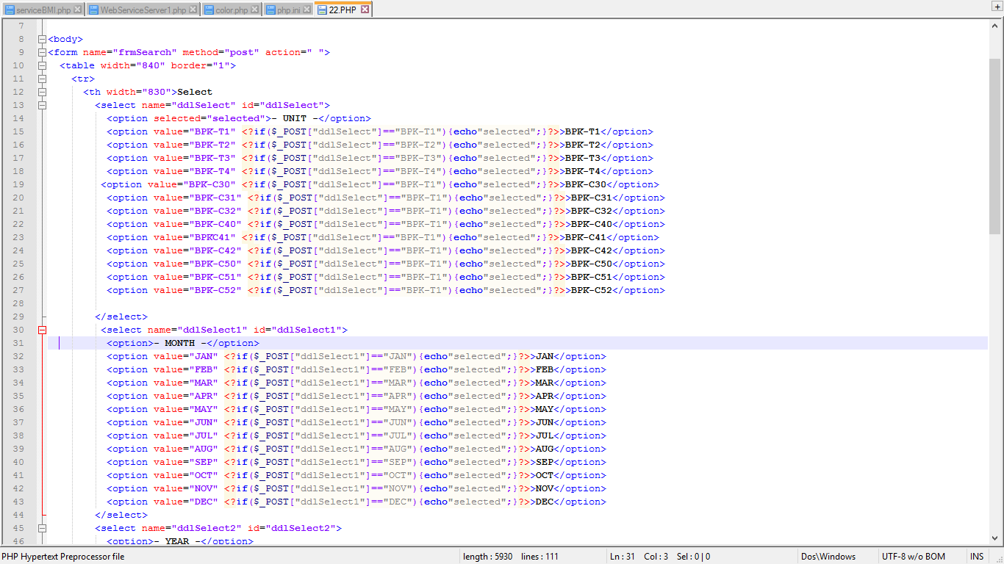Viewport: 1004px width, 564px height.
Task: Switch to the serviceBMI.php tab
Action: point(43,10)
